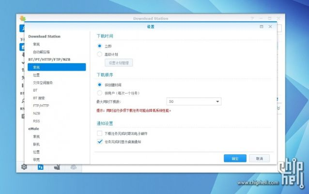Click the 通知设置 section heading
Viewport: 309px width, 194px height.
tap(105, 123)
